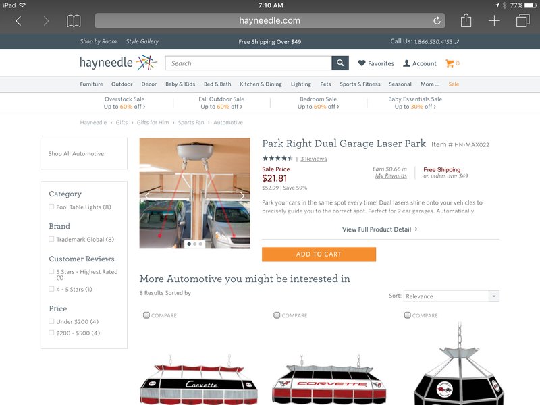Click the product star rating
The width and height of the screenshot is (540, 405).
pos(277,159)
